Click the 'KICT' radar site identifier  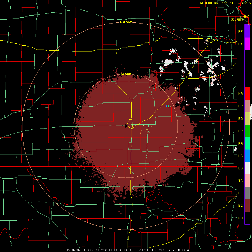[144, 250]
